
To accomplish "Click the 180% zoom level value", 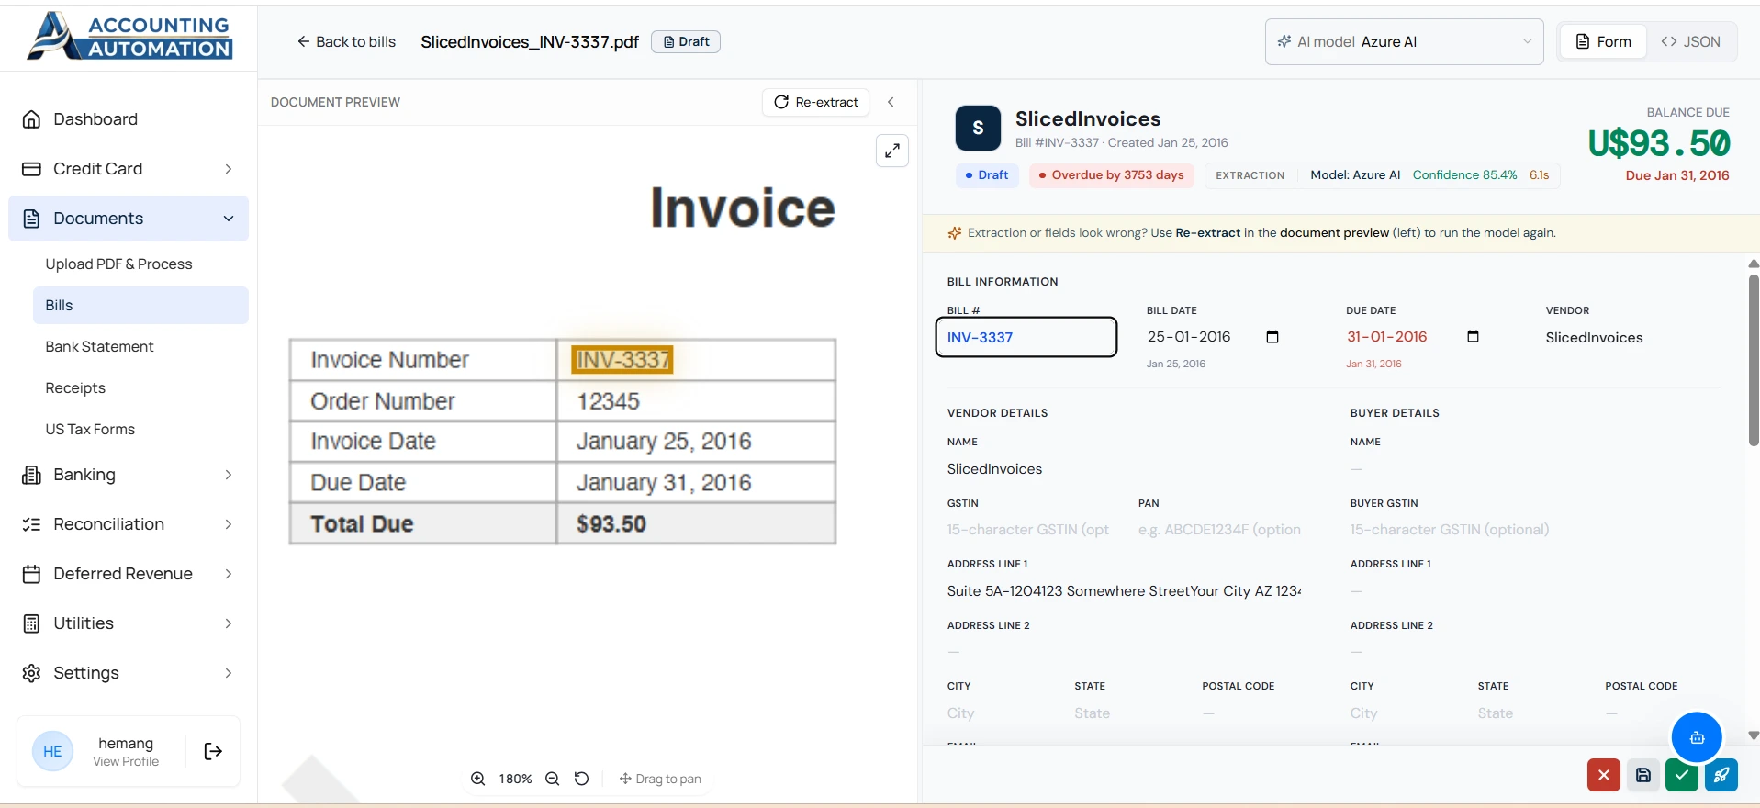I will coord(515,779).
